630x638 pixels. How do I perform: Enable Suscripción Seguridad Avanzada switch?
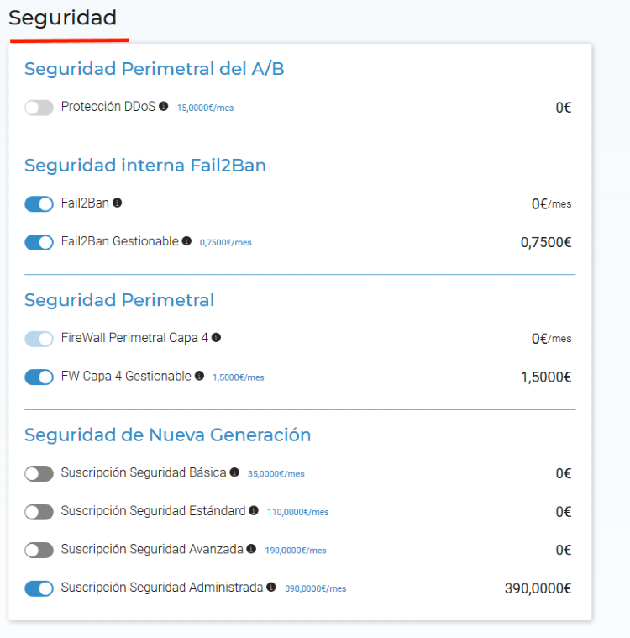click(39, 550)
